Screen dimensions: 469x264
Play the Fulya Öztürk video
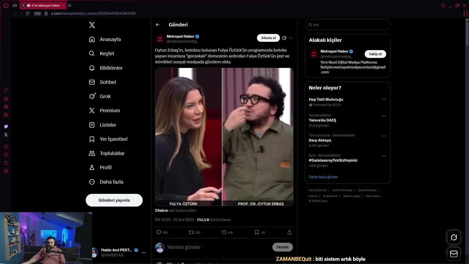[224, 137]
